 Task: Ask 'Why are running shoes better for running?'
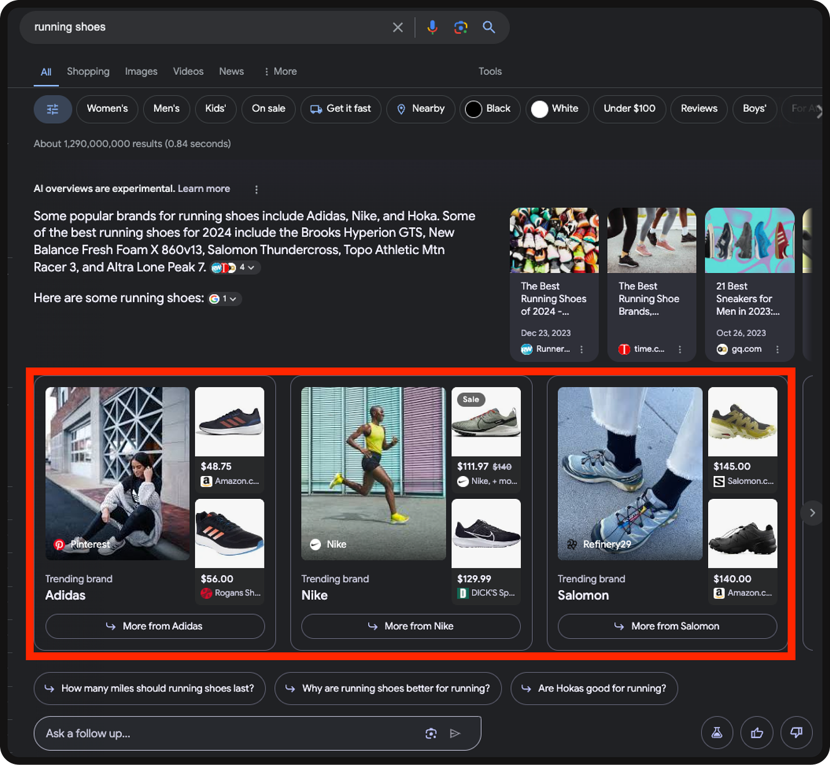click(388, 689)
